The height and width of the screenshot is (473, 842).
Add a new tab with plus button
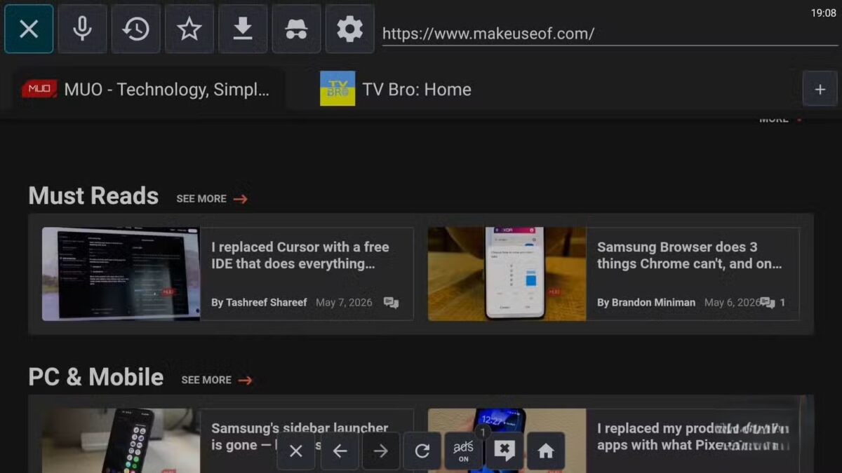pos(820,89)
